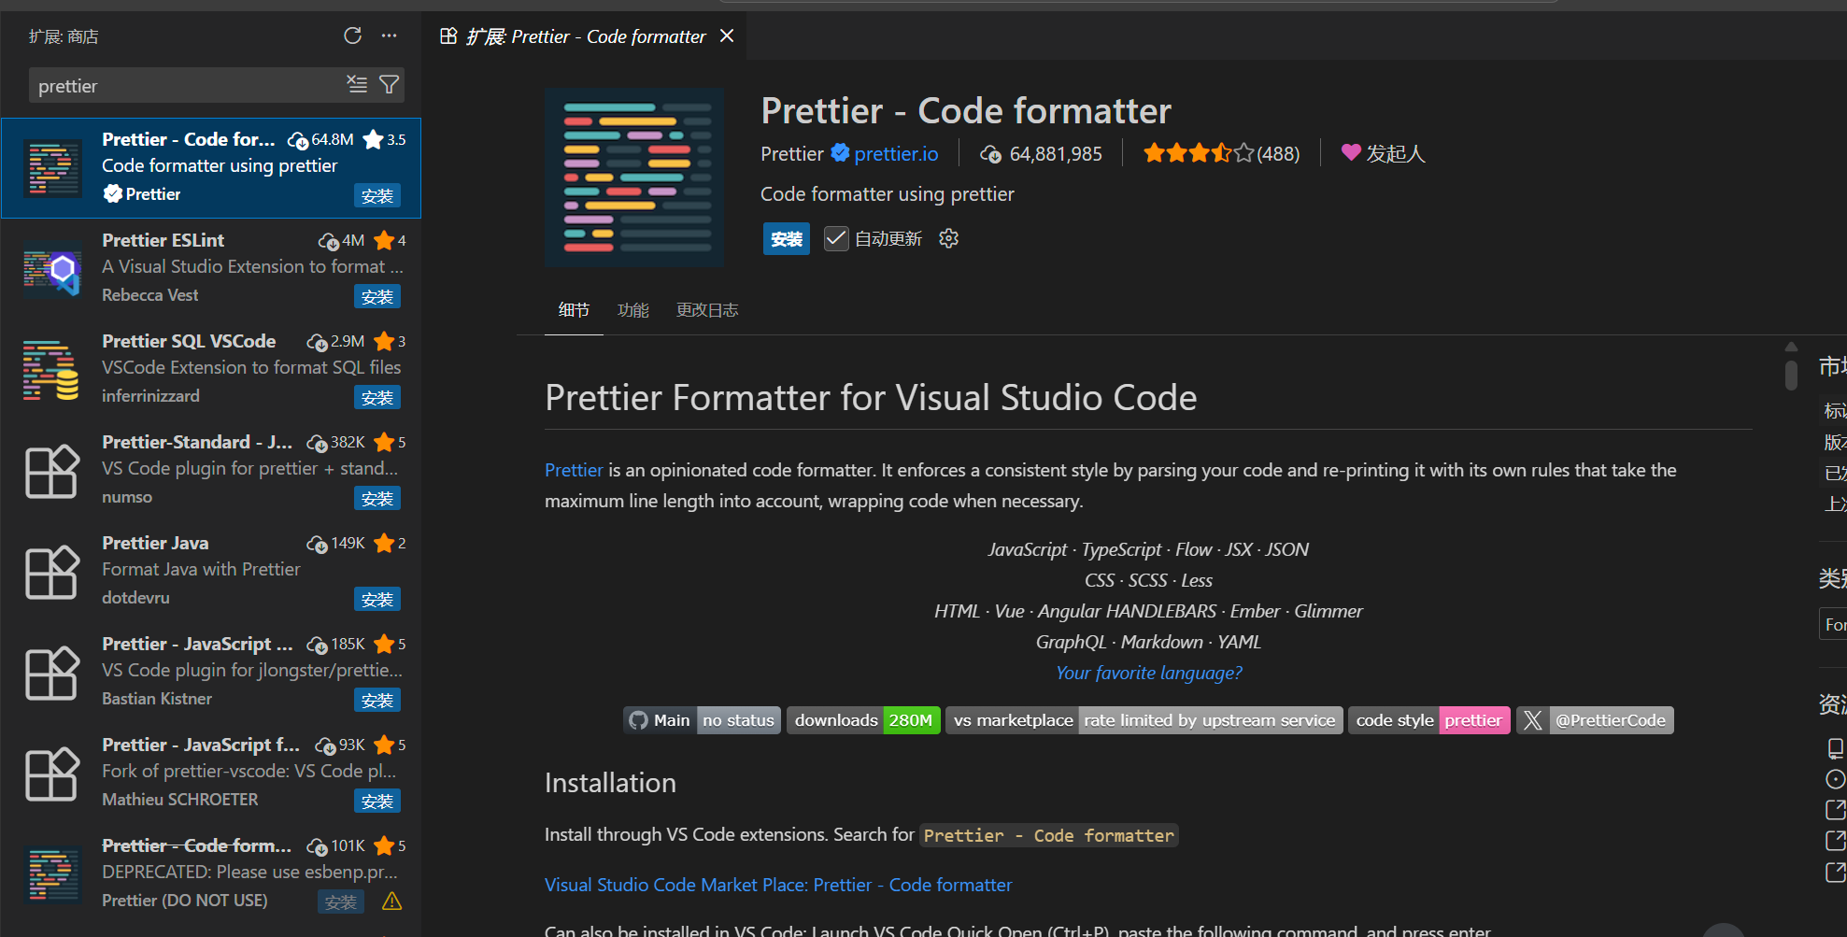Viewport: 1847px width, 937px height.
Task: Install the Prettier Java extension
Action: [377, 599]
